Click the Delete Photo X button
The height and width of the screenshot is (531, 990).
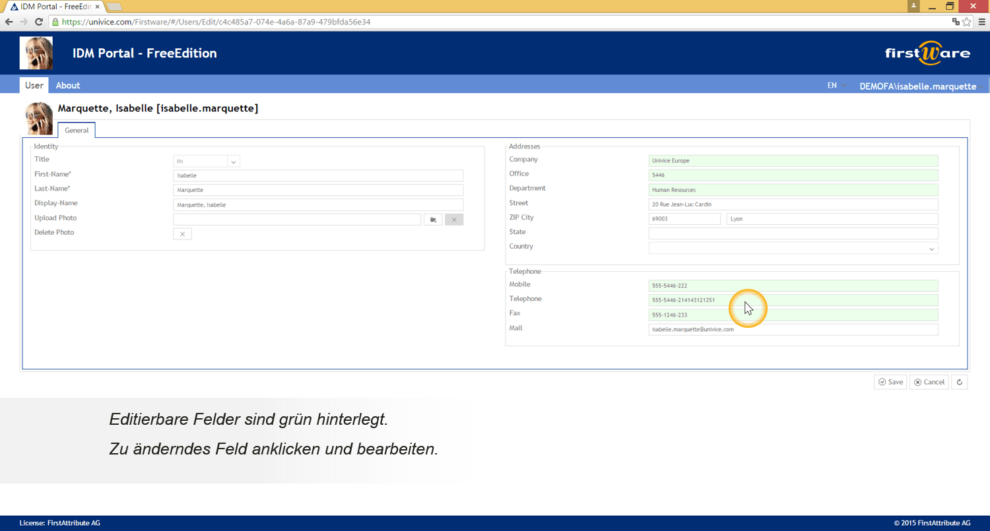(x=182, y=234)
